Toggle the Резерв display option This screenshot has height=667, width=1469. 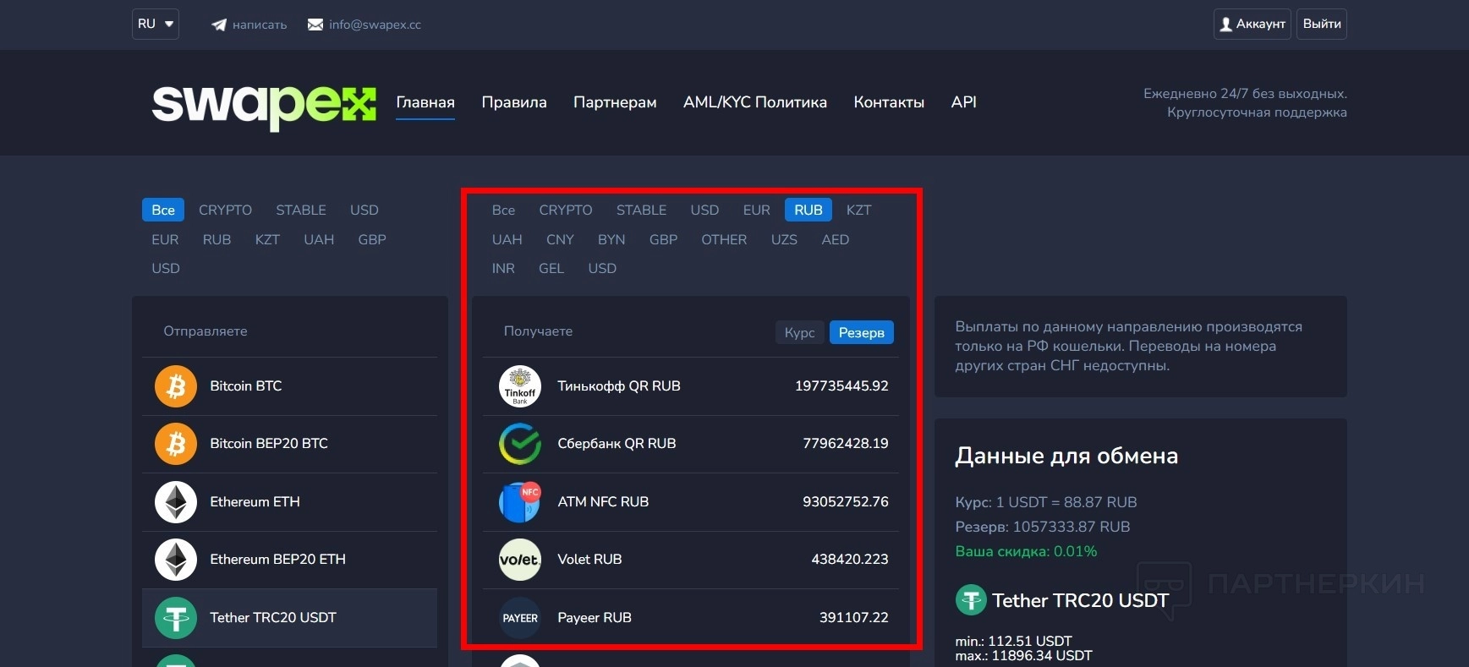point(861,332)
